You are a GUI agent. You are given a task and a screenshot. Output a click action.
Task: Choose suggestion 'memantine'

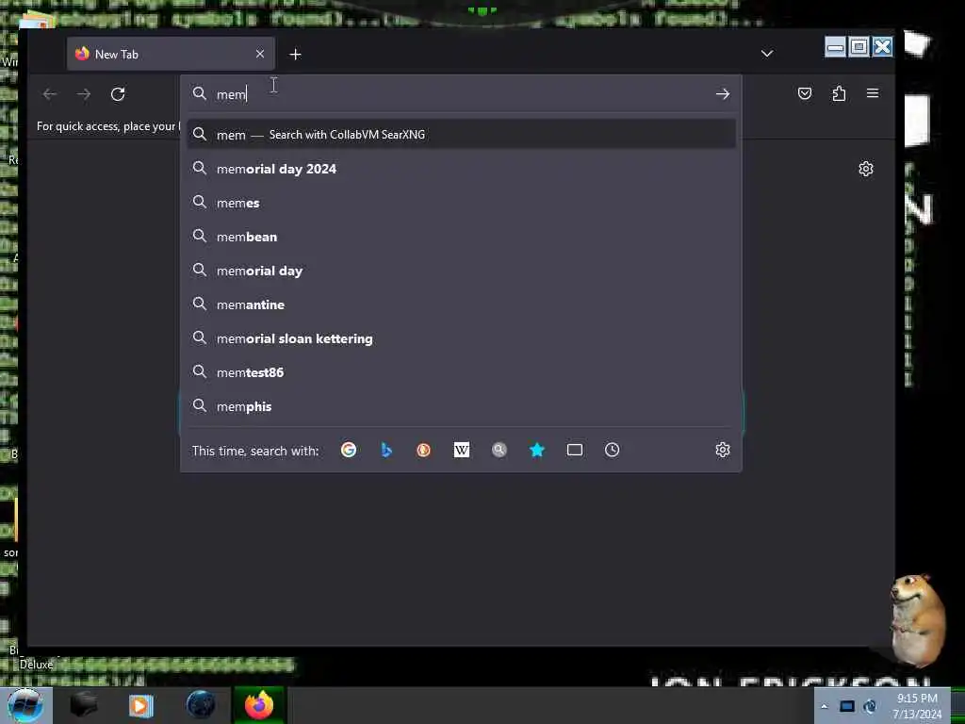461,304
